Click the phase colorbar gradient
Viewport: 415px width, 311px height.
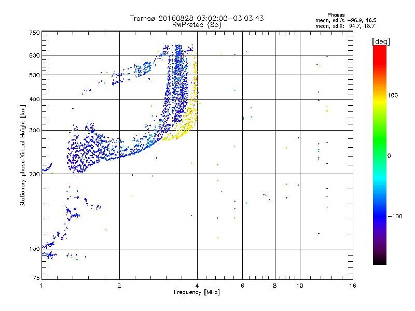tap(380, 154)
